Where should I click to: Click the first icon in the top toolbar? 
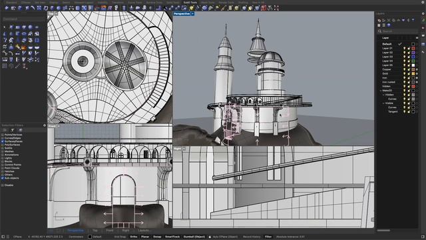coord(7,8)
